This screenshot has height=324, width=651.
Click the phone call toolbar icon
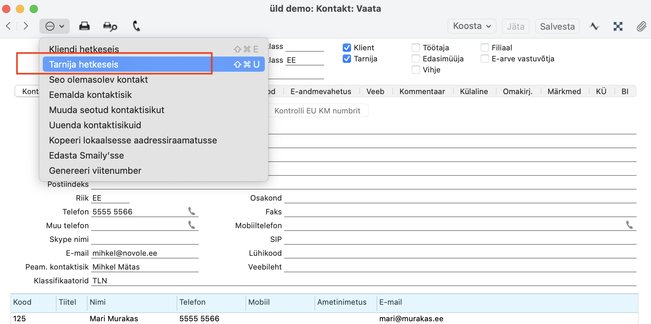point(137,26)
